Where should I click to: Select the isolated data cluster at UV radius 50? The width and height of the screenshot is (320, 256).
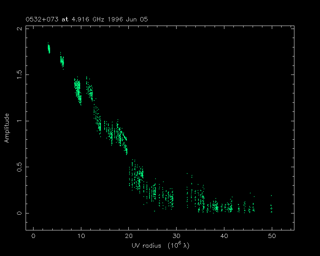point(271,208)
